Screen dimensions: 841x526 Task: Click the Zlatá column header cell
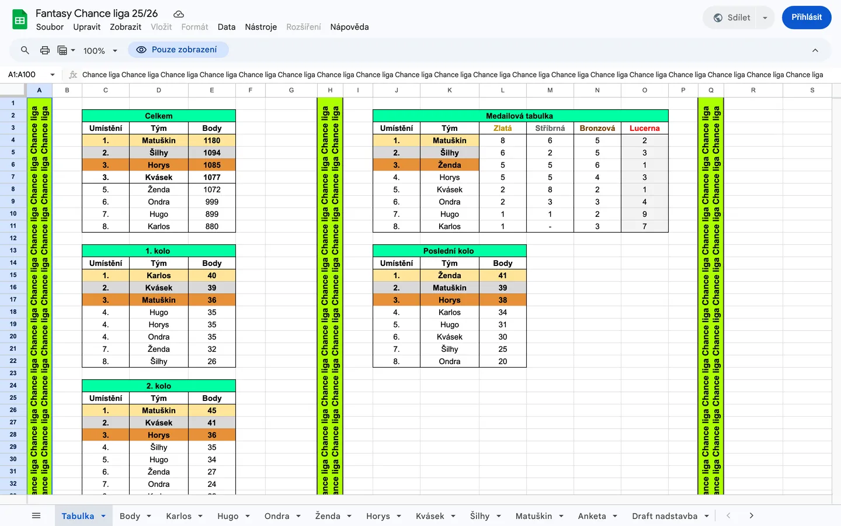503,128
